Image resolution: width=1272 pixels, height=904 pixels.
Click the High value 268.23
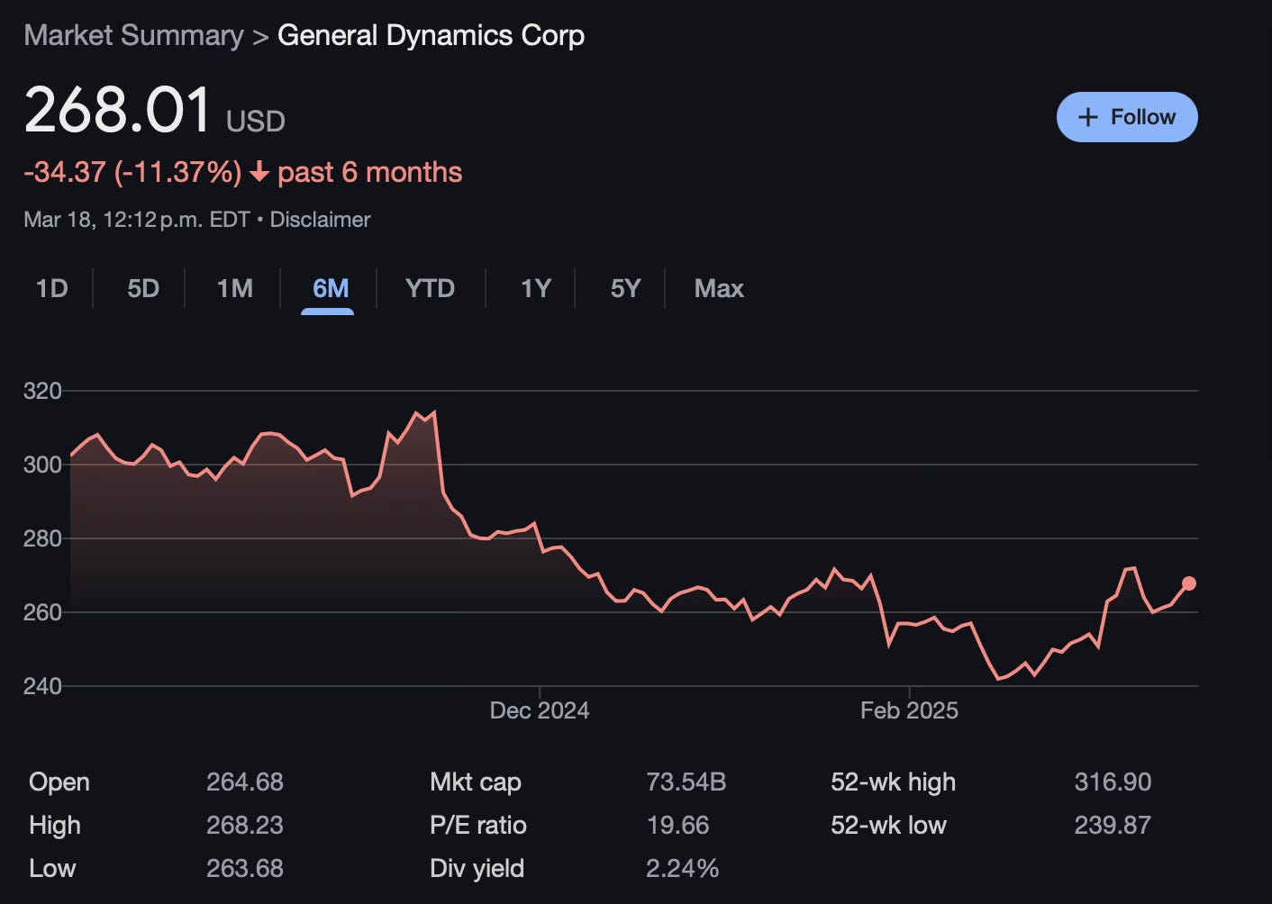pyautogui.click(x=245, y=825)
